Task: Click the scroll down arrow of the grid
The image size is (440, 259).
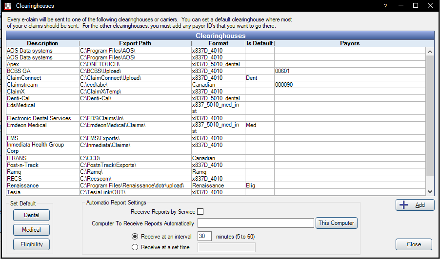Action: 430,192
